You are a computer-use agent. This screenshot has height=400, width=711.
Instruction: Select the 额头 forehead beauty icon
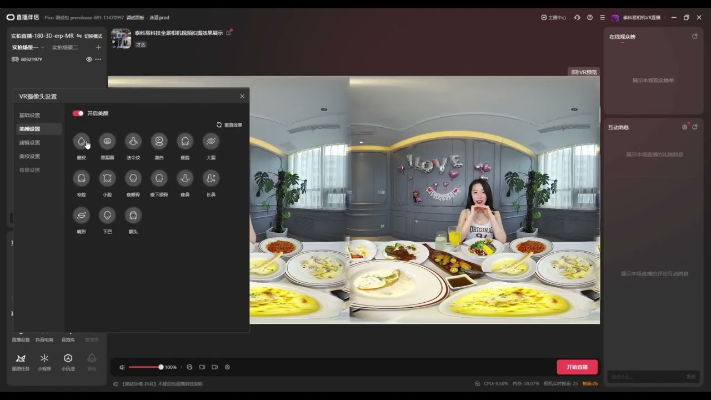(133, 215)
